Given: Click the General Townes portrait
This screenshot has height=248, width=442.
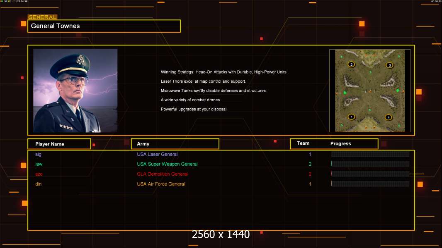Looking at the screenshot, I should point(75,91).
